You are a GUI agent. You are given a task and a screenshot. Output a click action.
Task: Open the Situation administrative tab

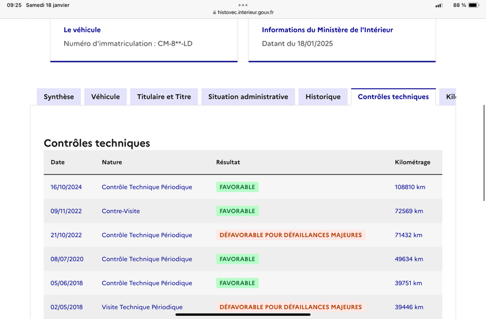(248, 97)
